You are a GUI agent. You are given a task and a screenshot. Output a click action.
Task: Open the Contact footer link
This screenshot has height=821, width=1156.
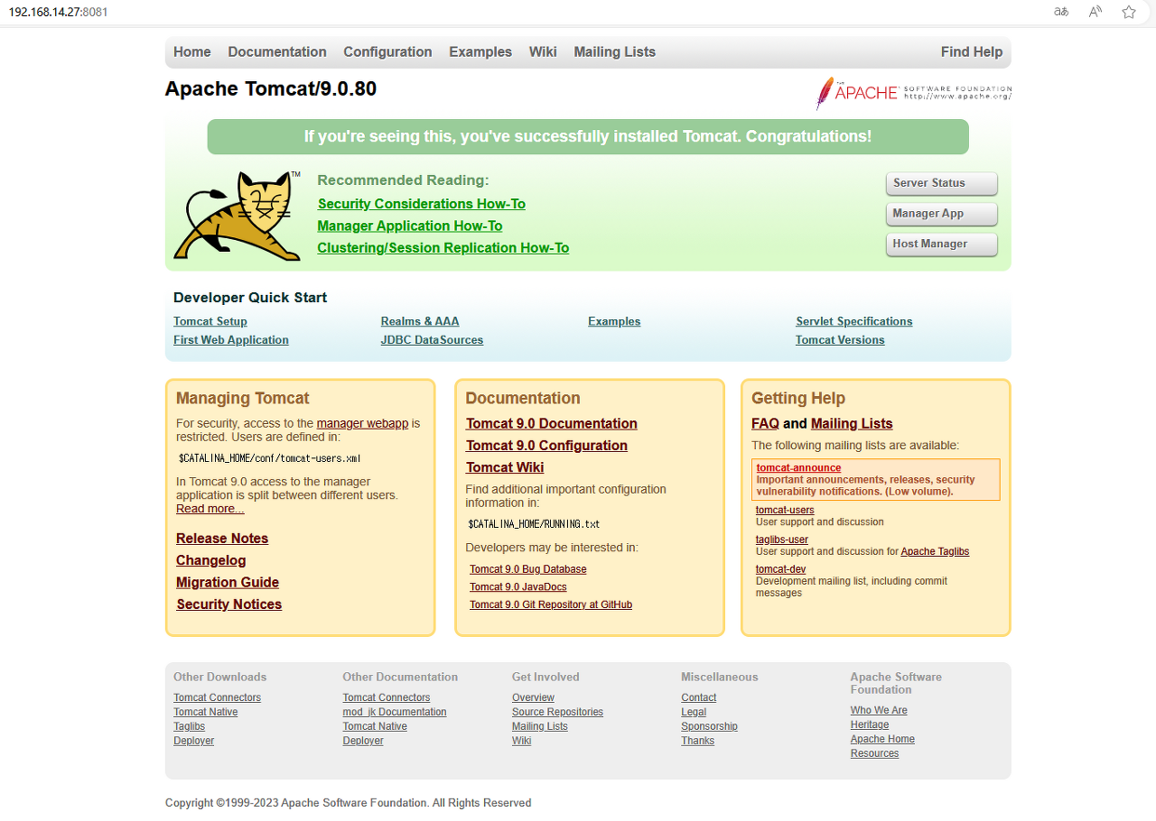tap(699, 697)
